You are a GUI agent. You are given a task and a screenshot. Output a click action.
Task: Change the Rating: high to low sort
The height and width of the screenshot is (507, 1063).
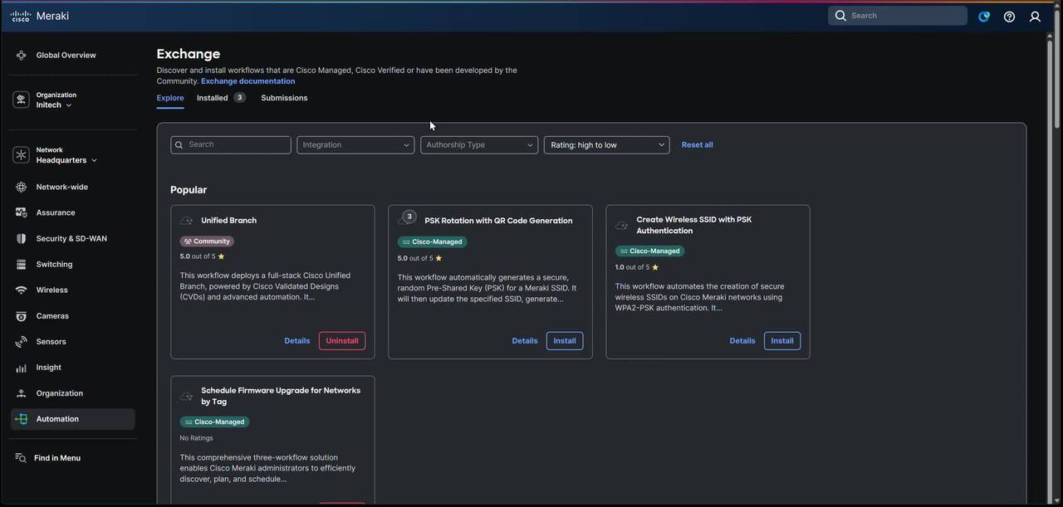coord(606,145)
